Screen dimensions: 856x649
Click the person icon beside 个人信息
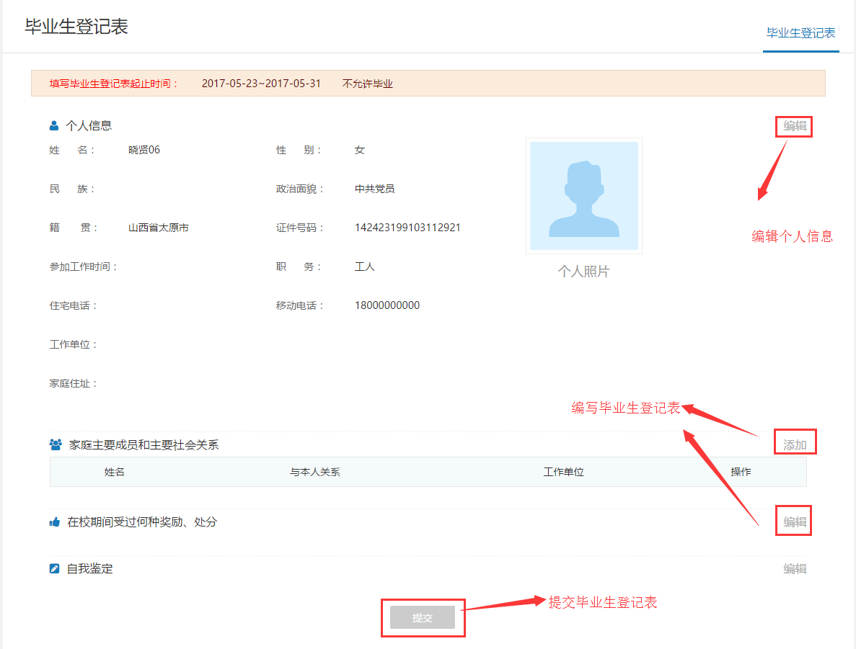coord(54,125)
